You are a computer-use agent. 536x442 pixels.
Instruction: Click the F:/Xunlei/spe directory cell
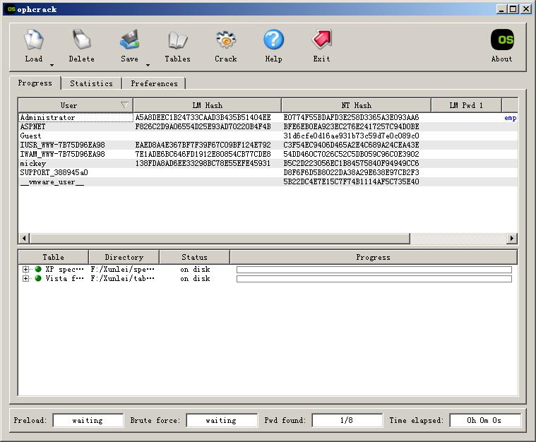122,270
